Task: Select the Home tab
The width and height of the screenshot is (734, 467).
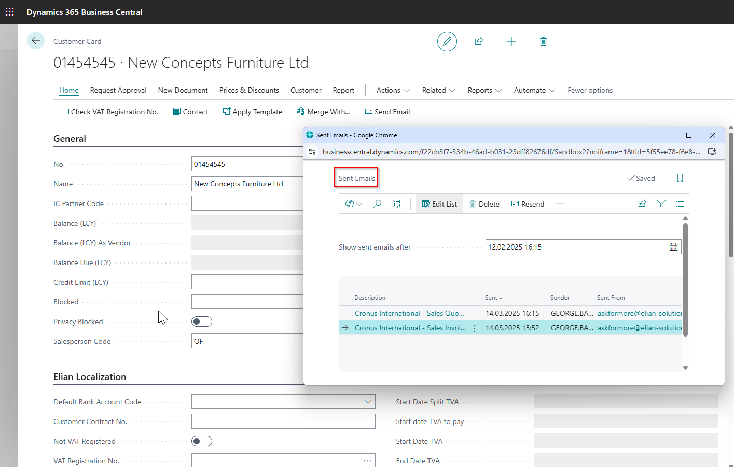Action: (69, 90)
